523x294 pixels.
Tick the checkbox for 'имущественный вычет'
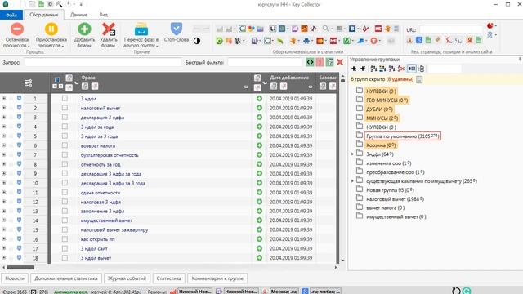pyautogui.click(x=65, y=220)
